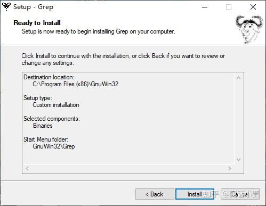Click the Binaries component entry
The image size is (266, 206).
point(43,126)
